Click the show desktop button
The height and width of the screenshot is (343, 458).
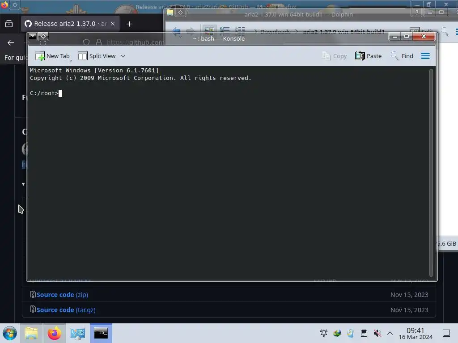[446, 333]
